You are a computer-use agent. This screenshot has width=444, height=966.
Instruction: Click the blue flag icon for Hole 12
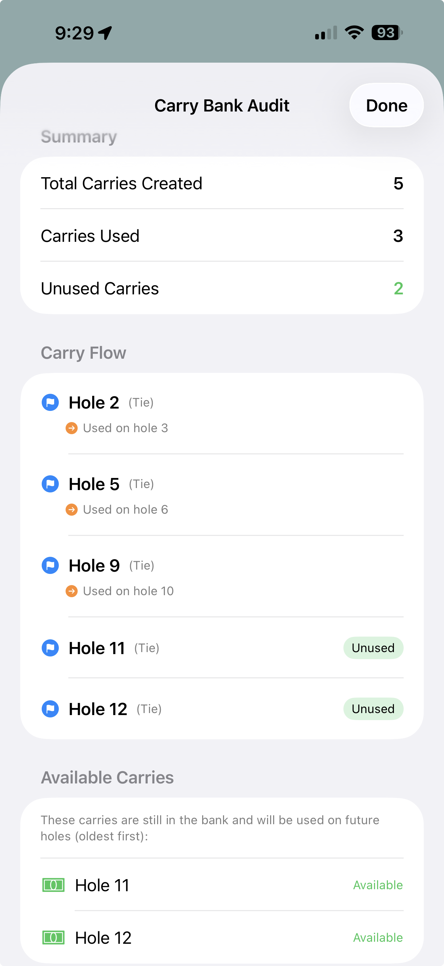click(x=50, y=709)
